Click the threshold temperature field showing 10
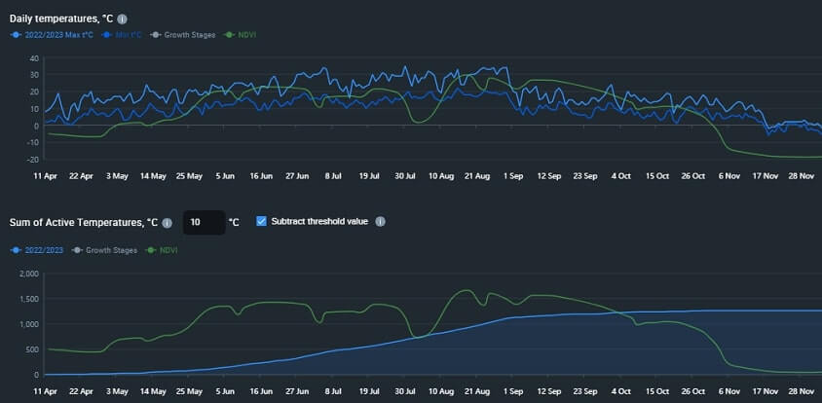Viewport: 822px width, 403px height. point(204,222)
